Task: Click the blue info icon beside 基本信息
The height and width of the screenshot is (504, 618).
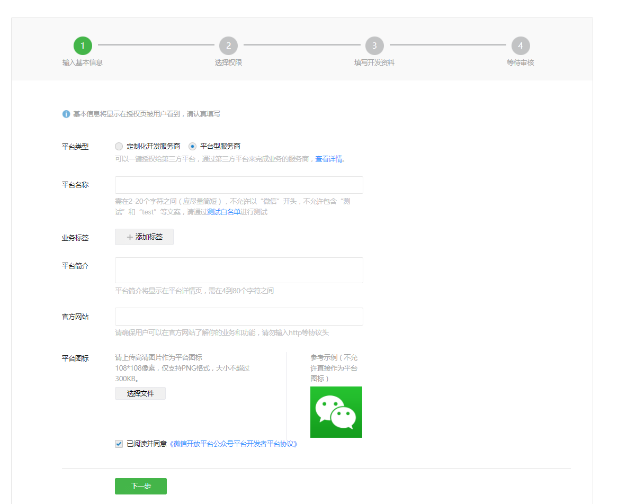Action: click(66, 114)
